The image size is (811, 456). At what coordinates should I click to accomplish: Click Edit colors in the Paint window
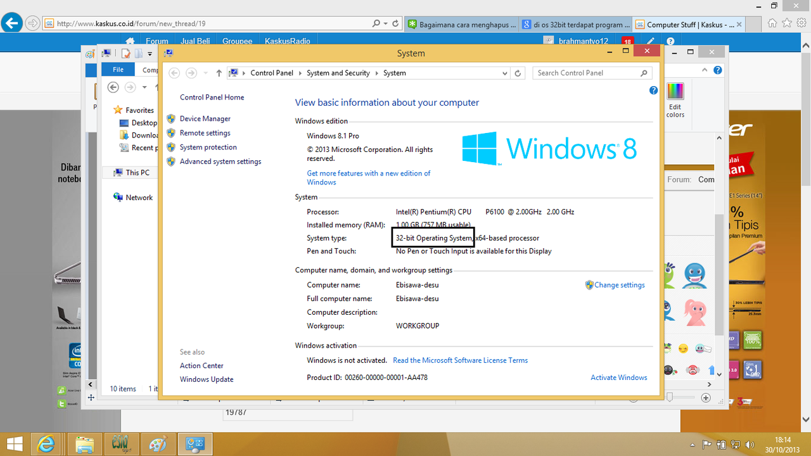(675, 101)
